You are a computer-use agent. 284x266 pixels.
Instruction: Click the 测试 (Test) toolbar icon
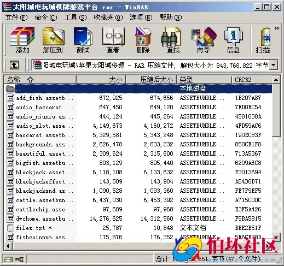83,40
